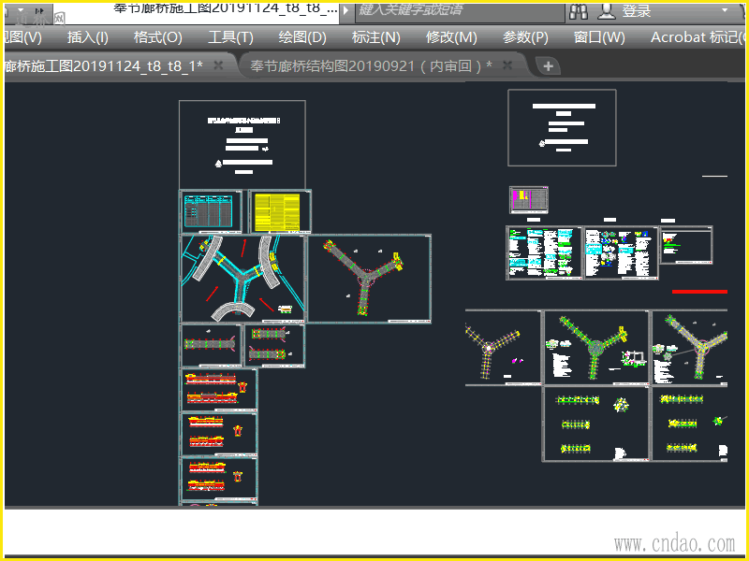This screenshot has height=561, width=749.
Task: Click the binoculars search icon
Action: pos(579,11)
